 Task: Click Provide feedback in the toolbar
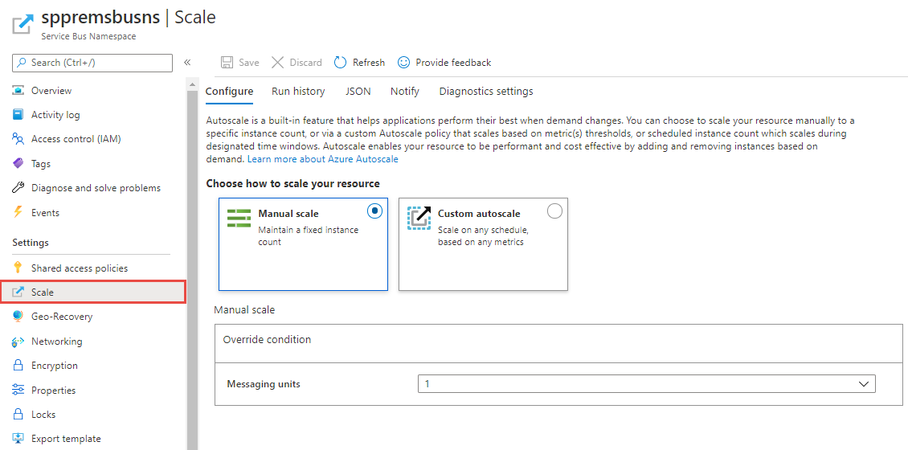tap(444, 63)
